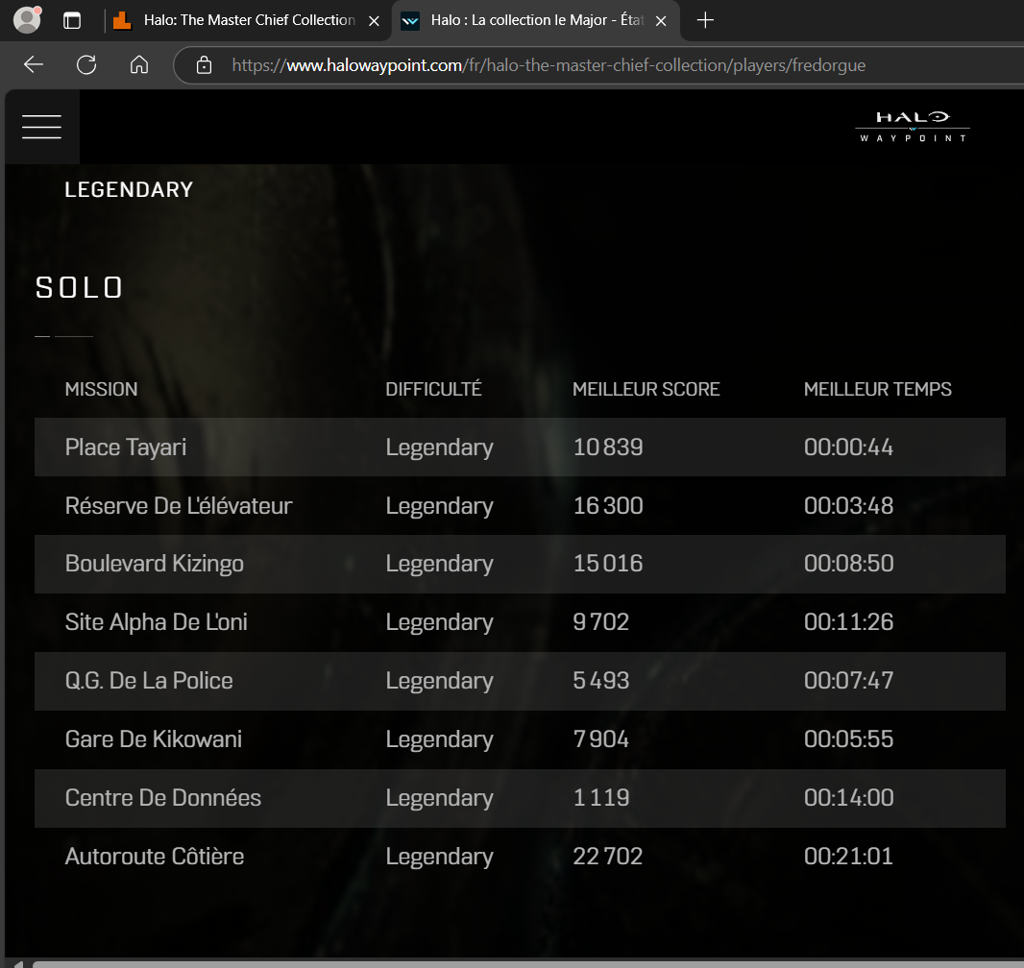Reload the page with refresh icon

(x=86, y=64)
